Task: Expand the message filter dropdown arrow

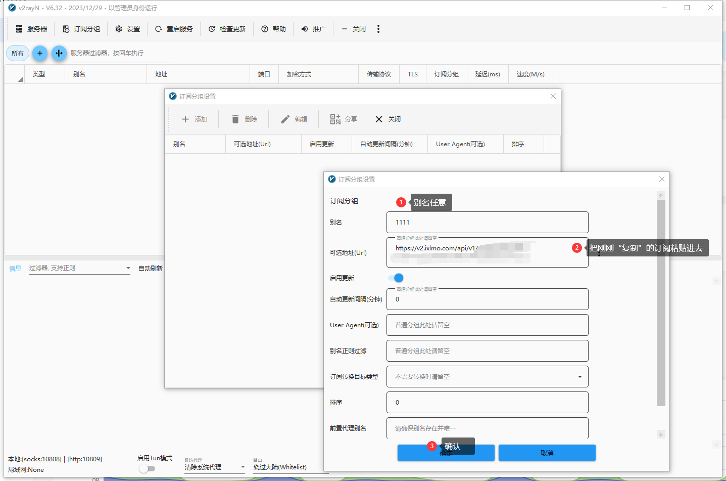Action: click(x=128, y=268)
